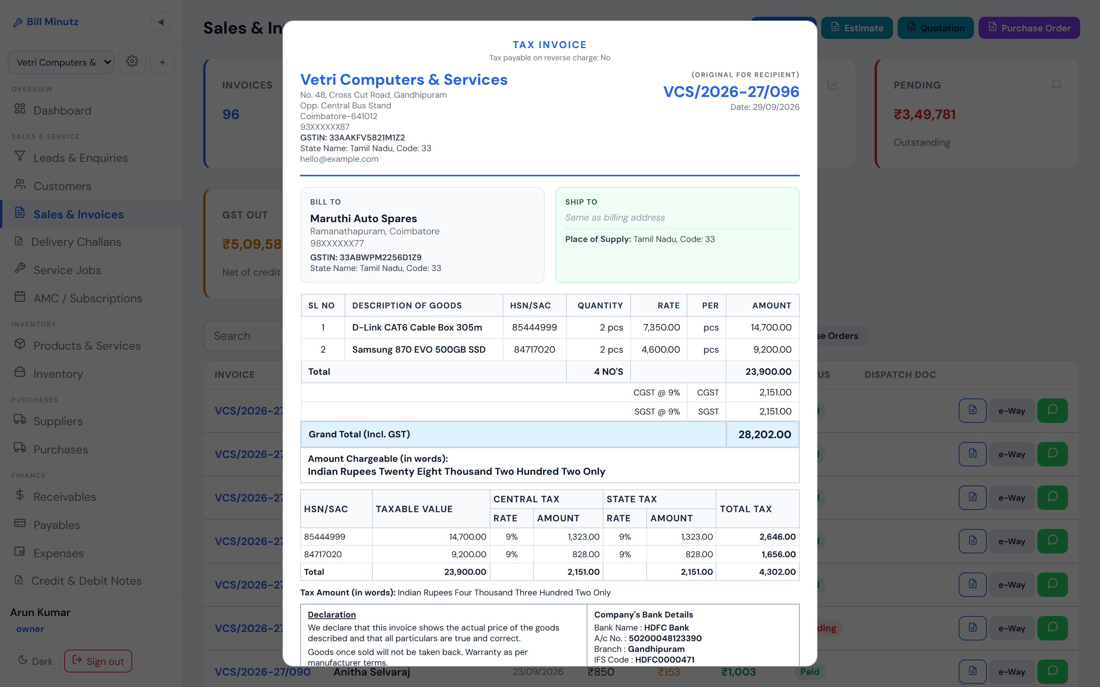Create a new Estimate

coord(857,28)
